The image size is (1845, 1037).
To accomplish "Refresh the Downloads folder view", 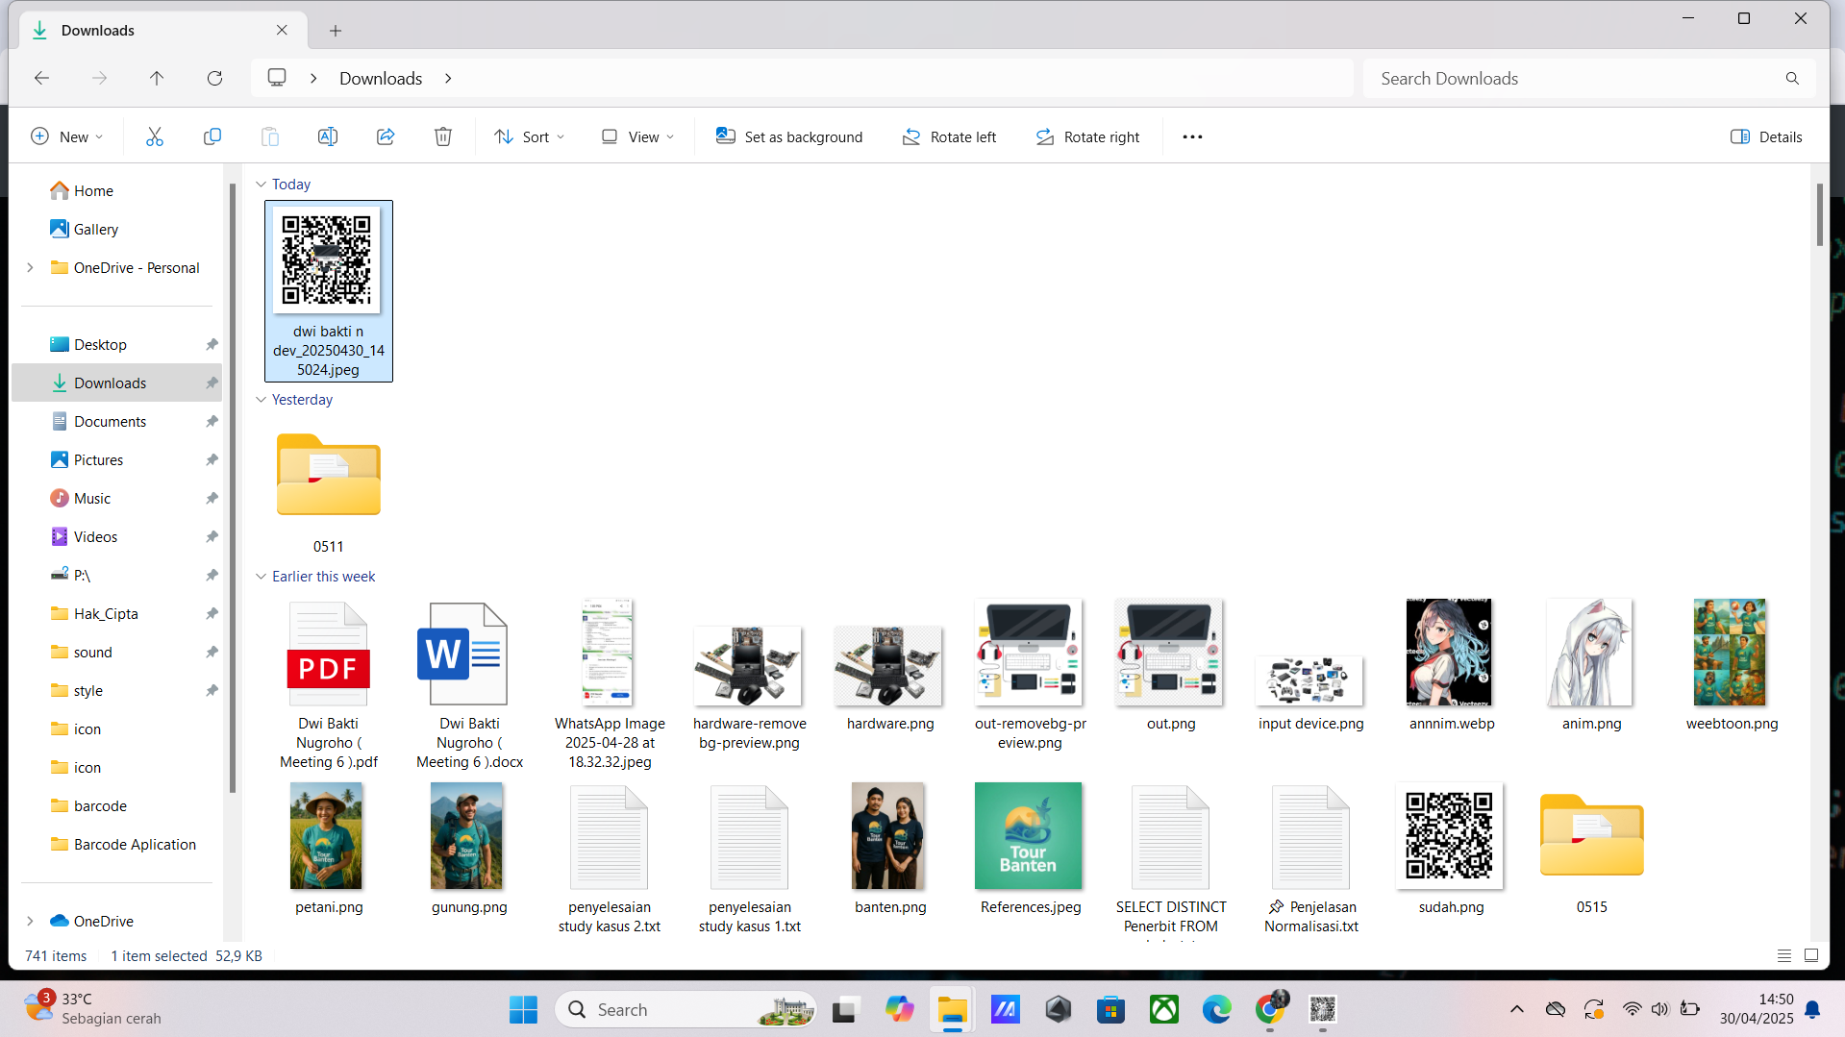I will click(x=214, y=78).
